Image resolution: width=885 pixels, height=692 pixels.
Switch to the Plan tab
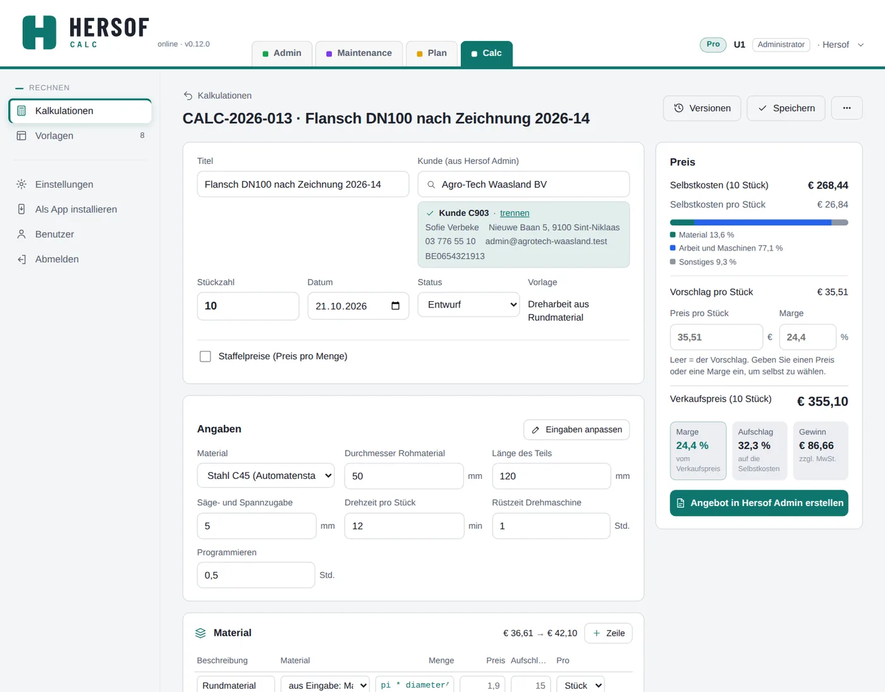coord(432,53)
